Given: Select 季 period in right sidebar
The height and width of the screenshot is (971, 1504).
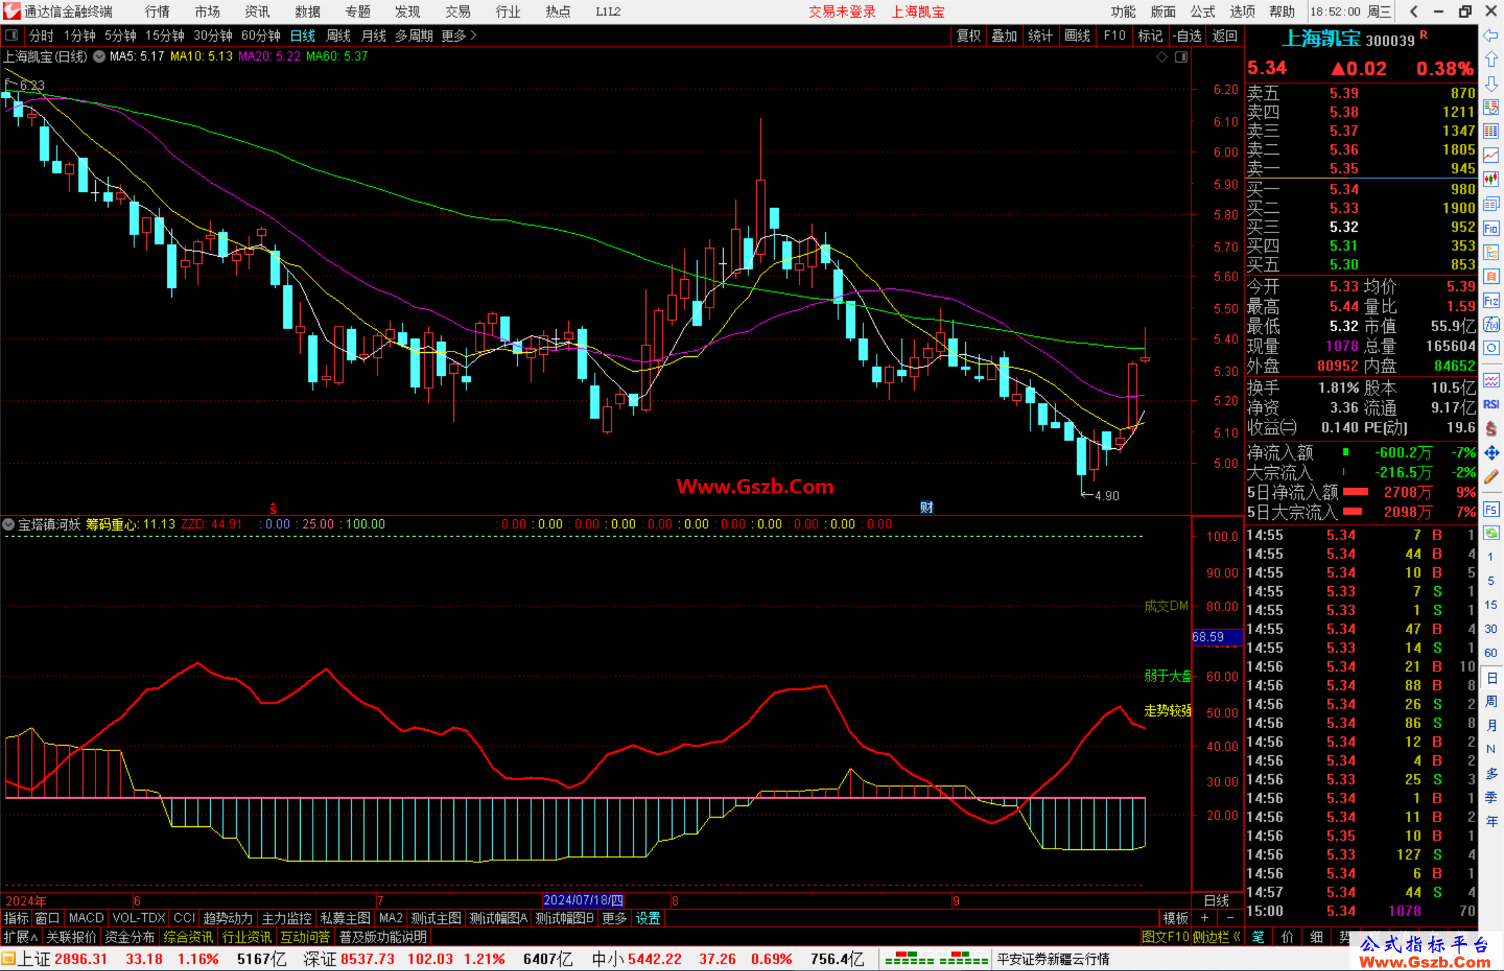Looking at the screenshot, I should point(1491,797).
